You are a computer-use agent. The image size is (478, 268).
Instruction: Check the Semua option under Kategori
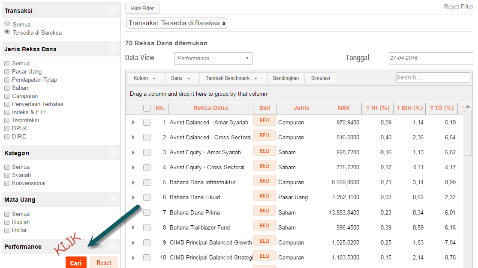[x=7, y=167]
